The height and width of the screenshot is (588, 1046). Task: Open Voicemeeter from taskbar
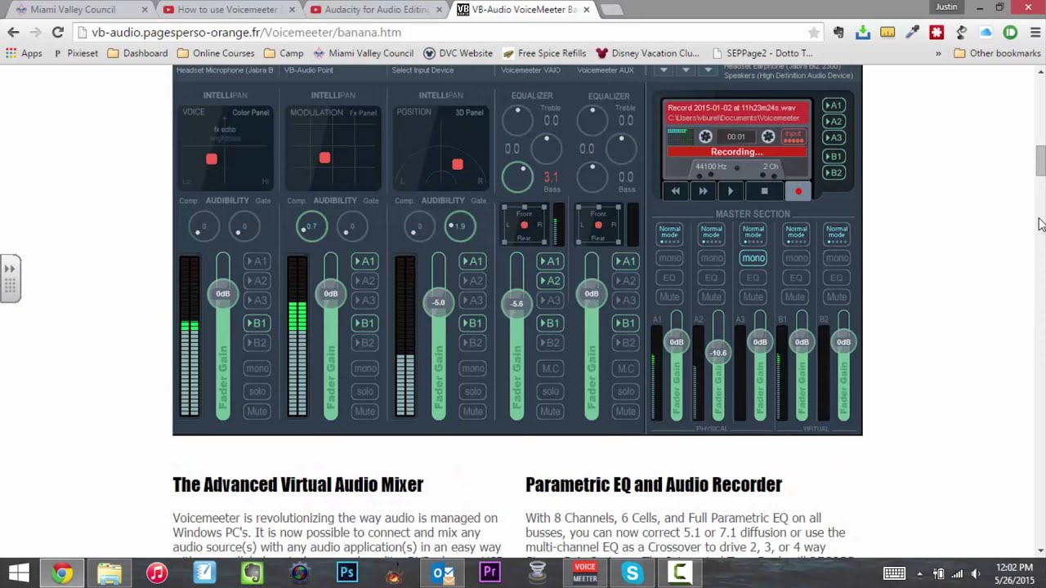coord(584,572)
